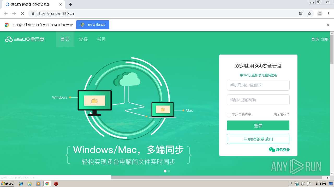This screenshot has width=334, height=187.
Task: Open the volume tray icon
Action: pos(303,184)
